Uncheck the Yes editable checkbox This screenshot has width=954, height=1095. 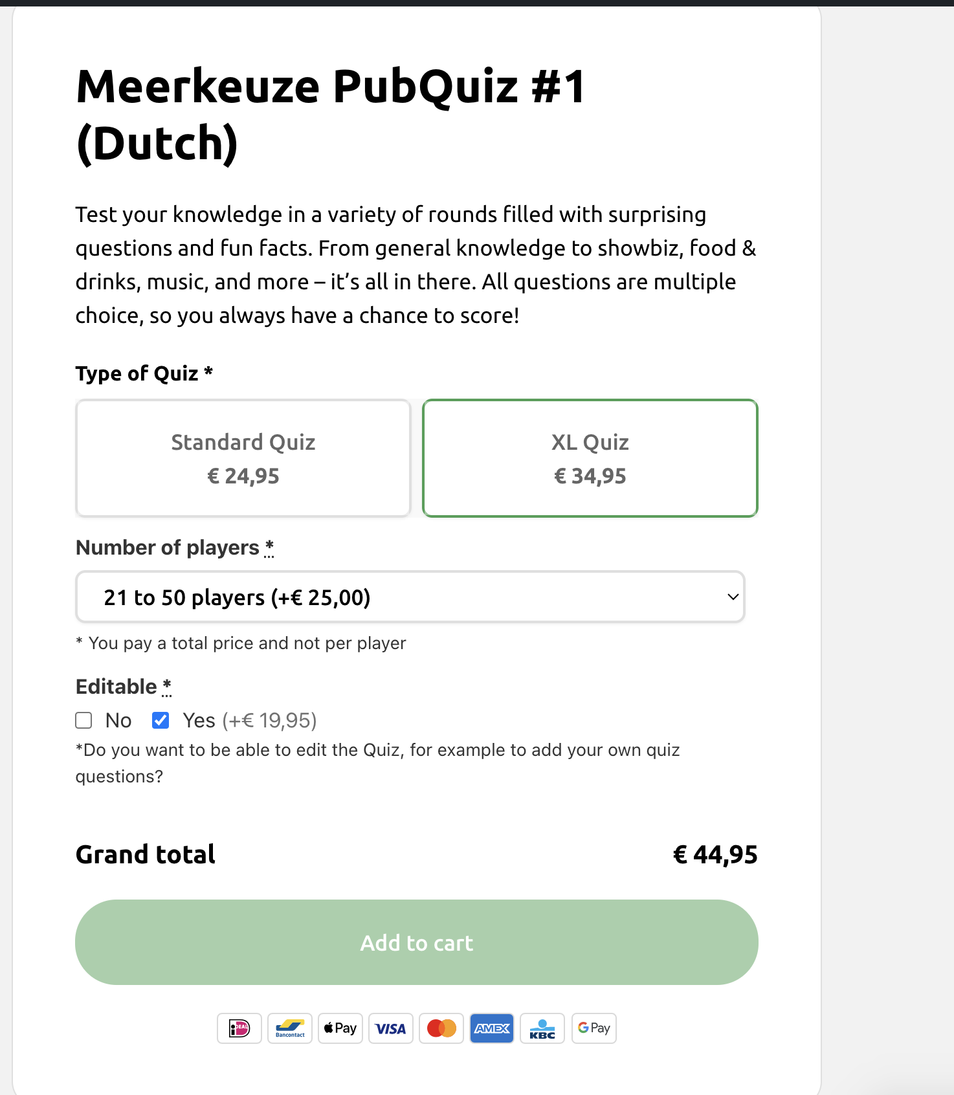tap(161, 720)
